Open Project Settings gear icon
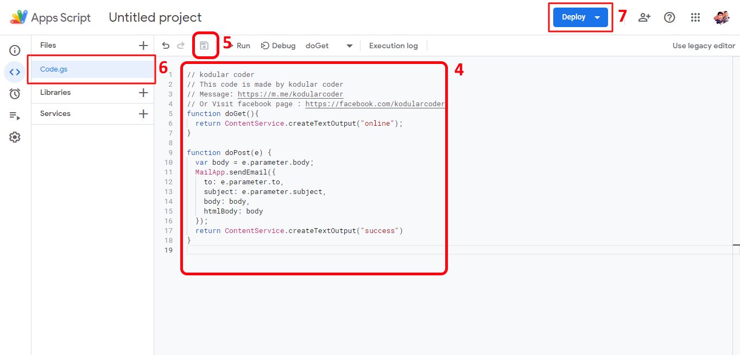The height and width of the screenshot is (355, 740). (15, 137)
